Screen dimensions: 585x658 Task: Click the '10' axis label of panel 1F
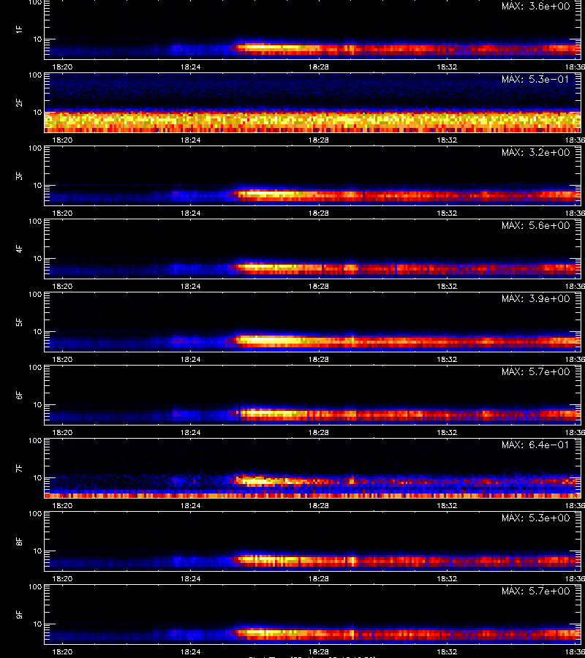[37, 39]
